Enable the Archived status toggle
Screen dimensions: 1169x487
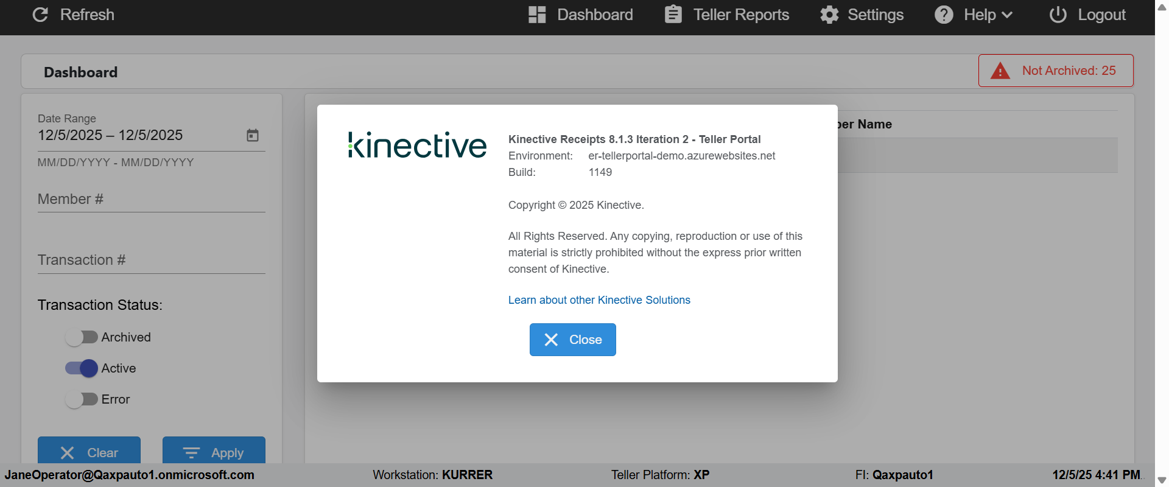point(82,337)
